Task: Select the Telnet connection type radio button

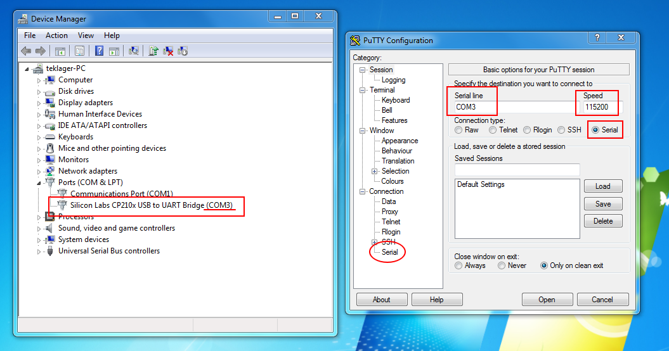Action: click(x=493, y=130)
